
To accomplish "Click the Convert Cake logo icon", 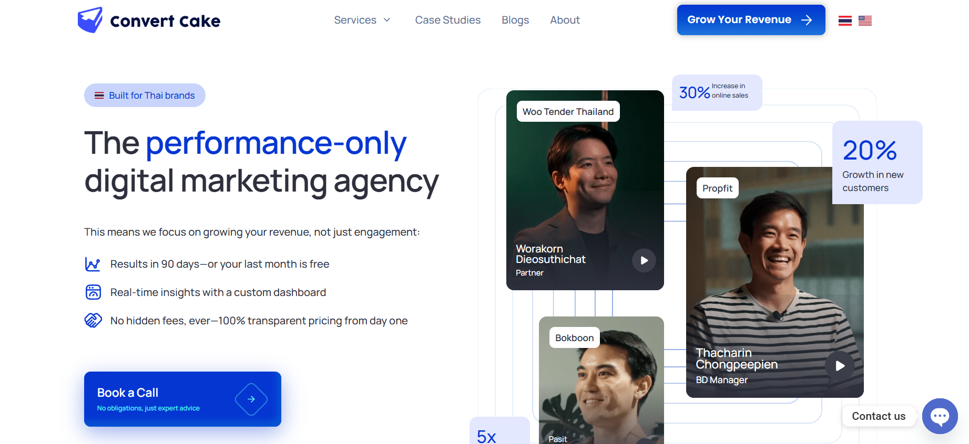I will [x=90, y=20].
